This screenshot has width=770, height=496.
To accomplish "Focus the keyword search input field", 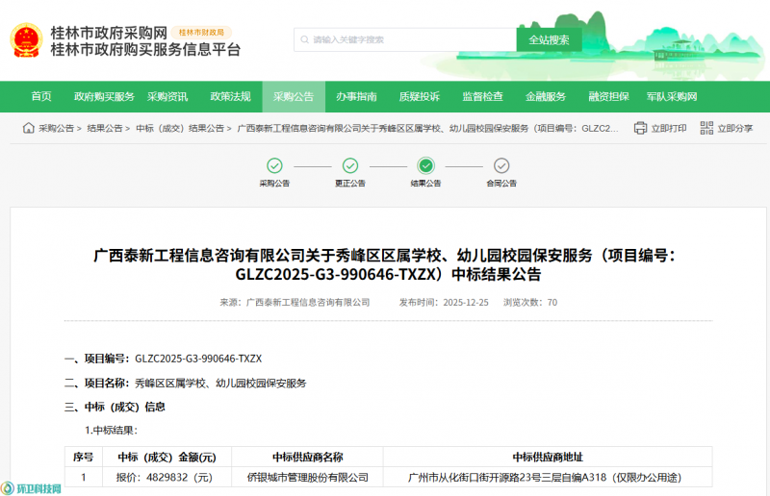I will [x=409, y=39].
